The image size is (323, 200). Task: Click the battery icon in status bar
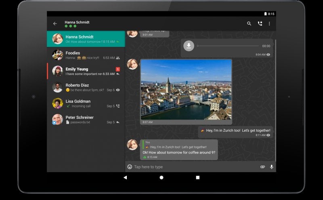pyautogui.click(x=266, y=14)
